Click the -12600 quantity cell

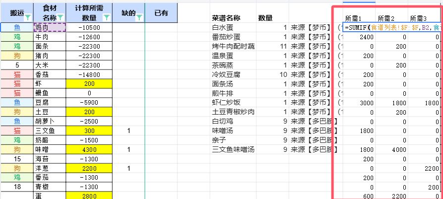(89, 37)
